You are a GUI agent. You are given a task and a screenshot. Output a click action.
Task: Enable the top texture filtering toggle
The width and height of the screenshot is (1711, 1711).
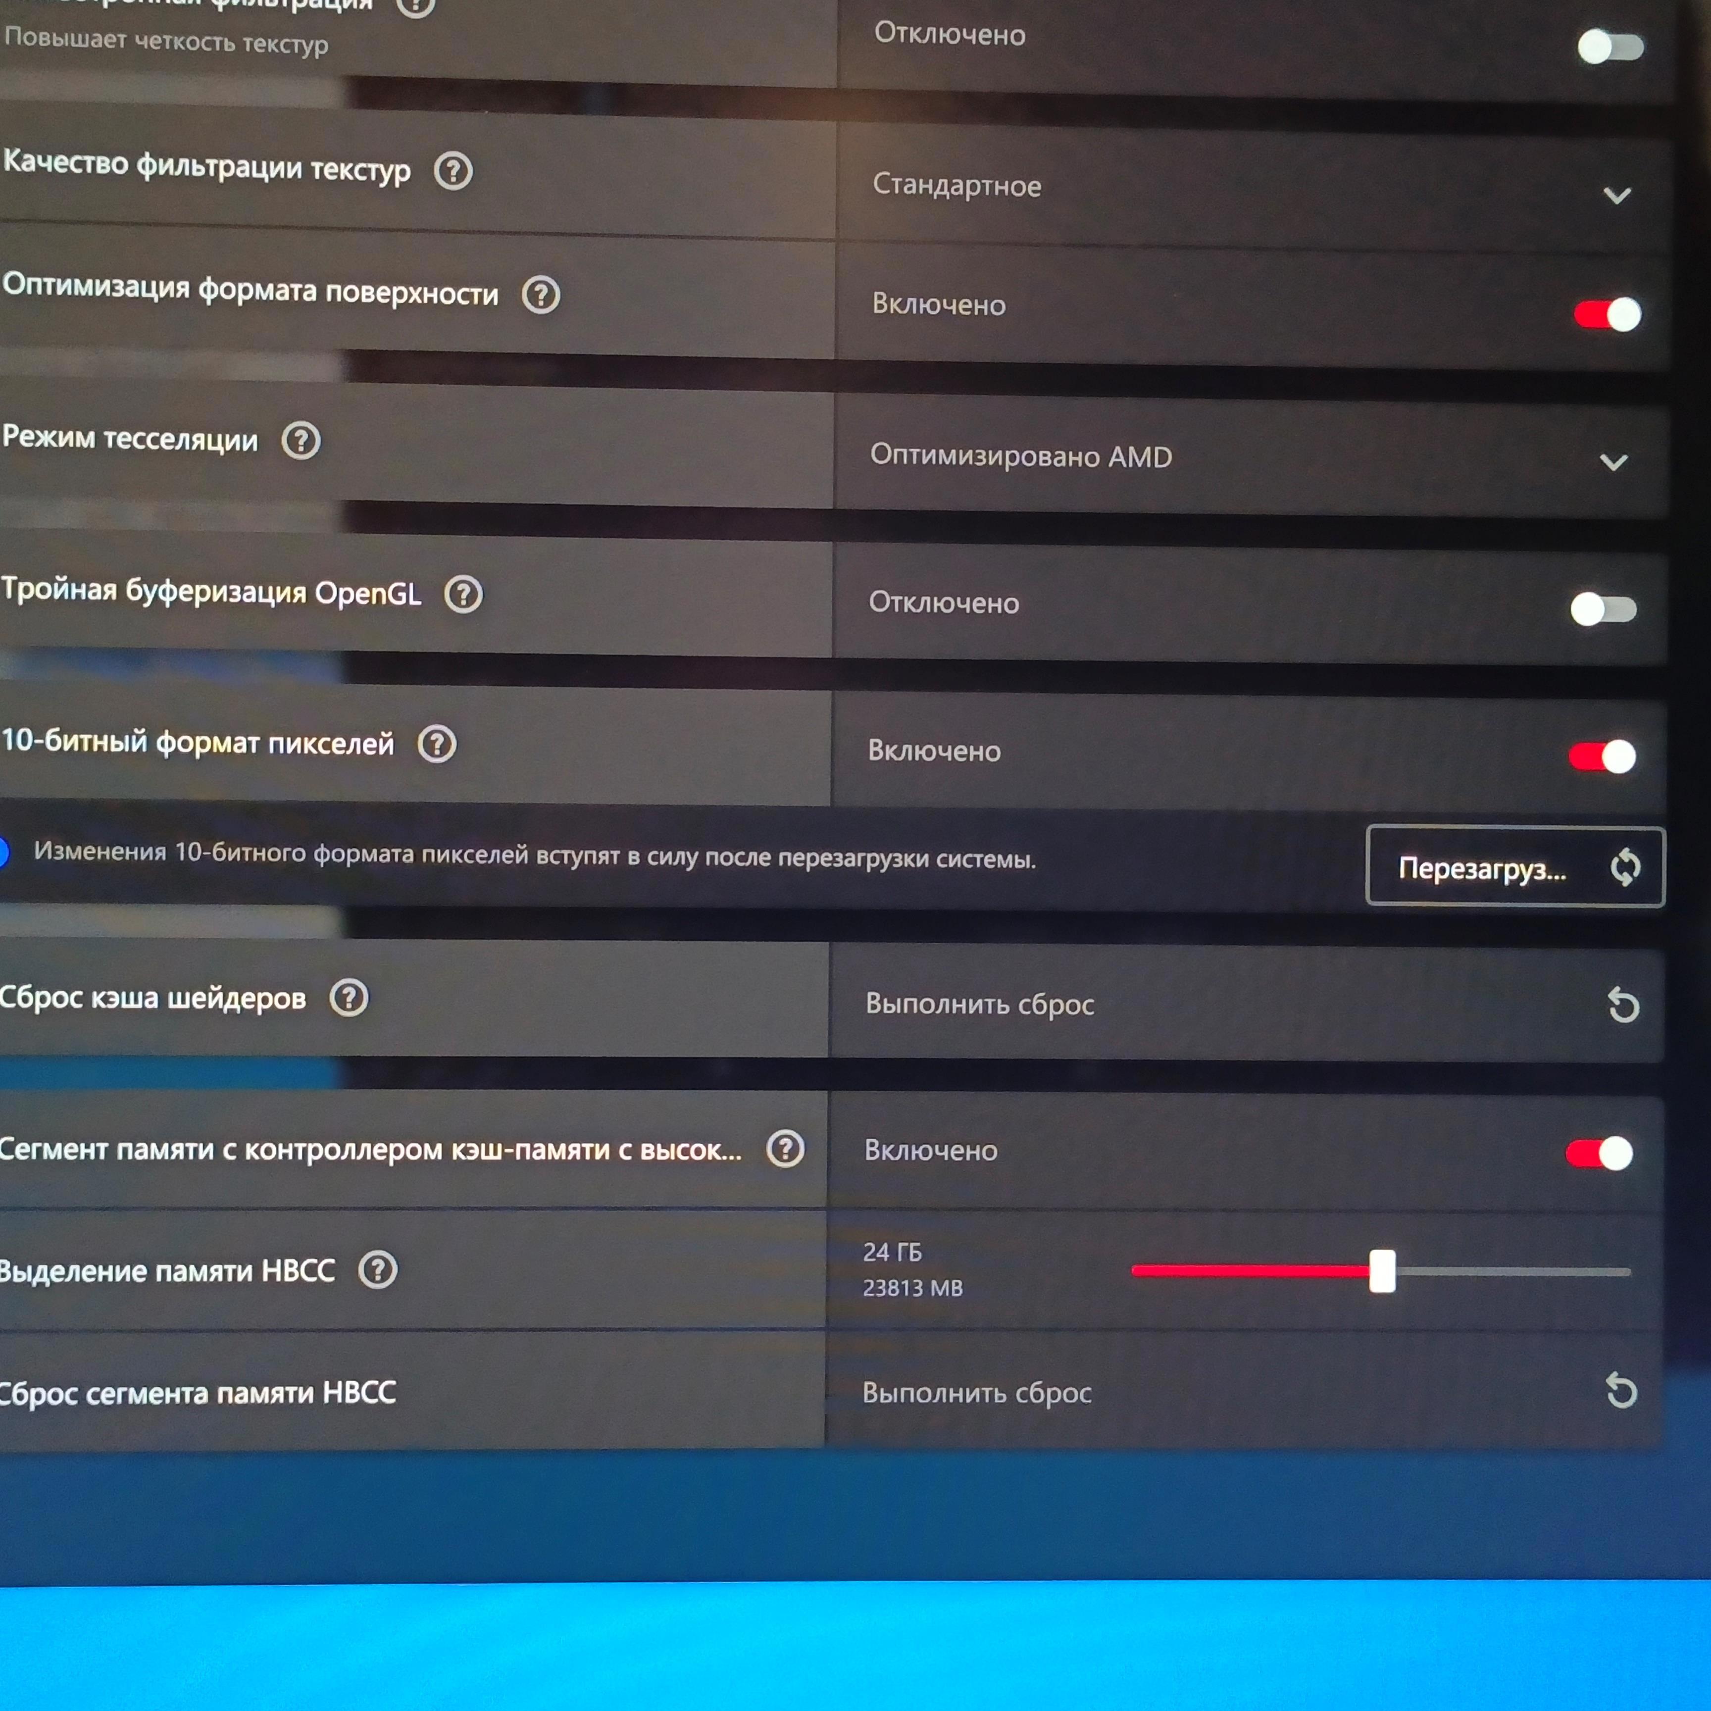1610,47
